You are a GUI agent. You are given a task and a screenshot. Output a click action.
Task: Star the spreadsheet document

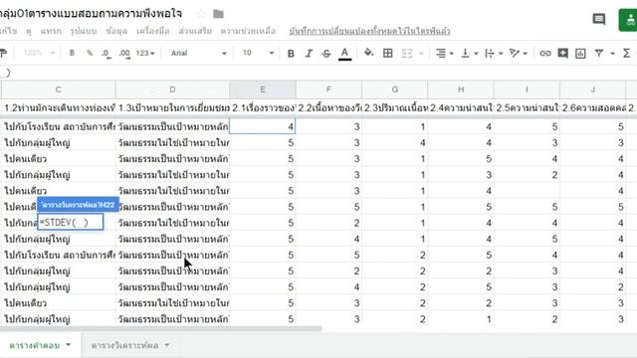pyautogui.click(x=201, y=14)
